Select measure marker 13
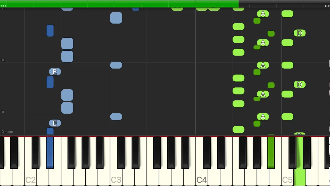Screen dimensions: 330x186 [x=3, y=9]
